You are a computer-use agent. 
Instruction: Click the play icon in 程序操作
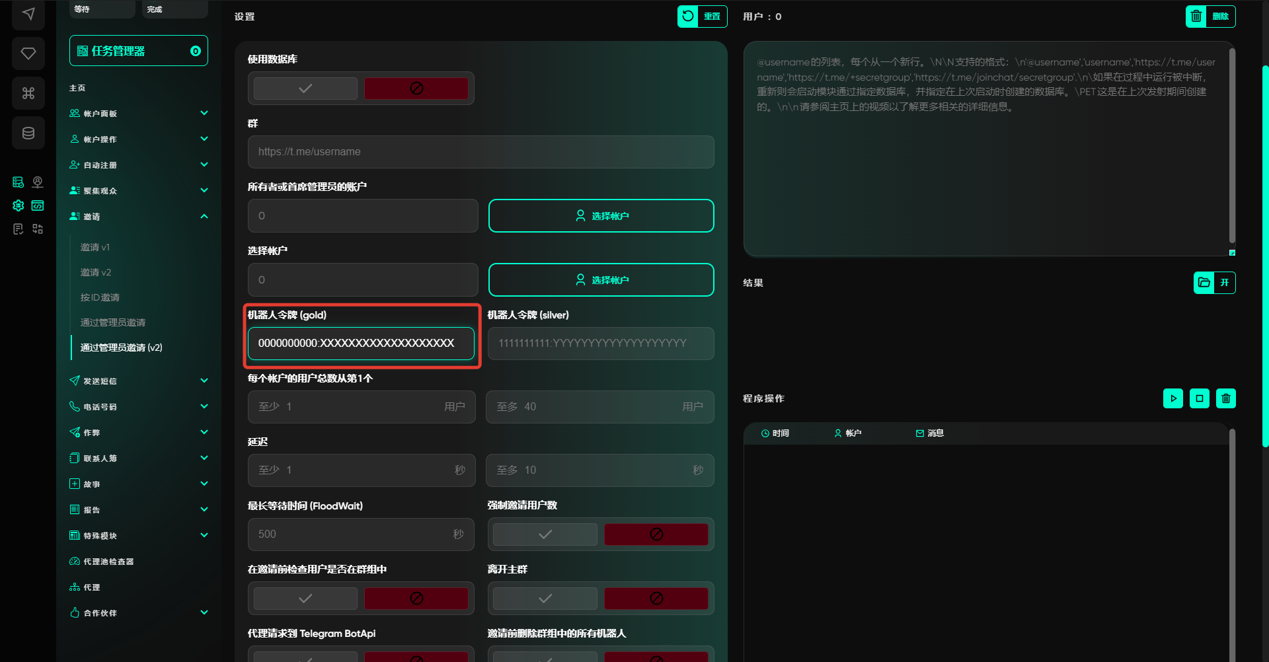tap(1173, 398)
